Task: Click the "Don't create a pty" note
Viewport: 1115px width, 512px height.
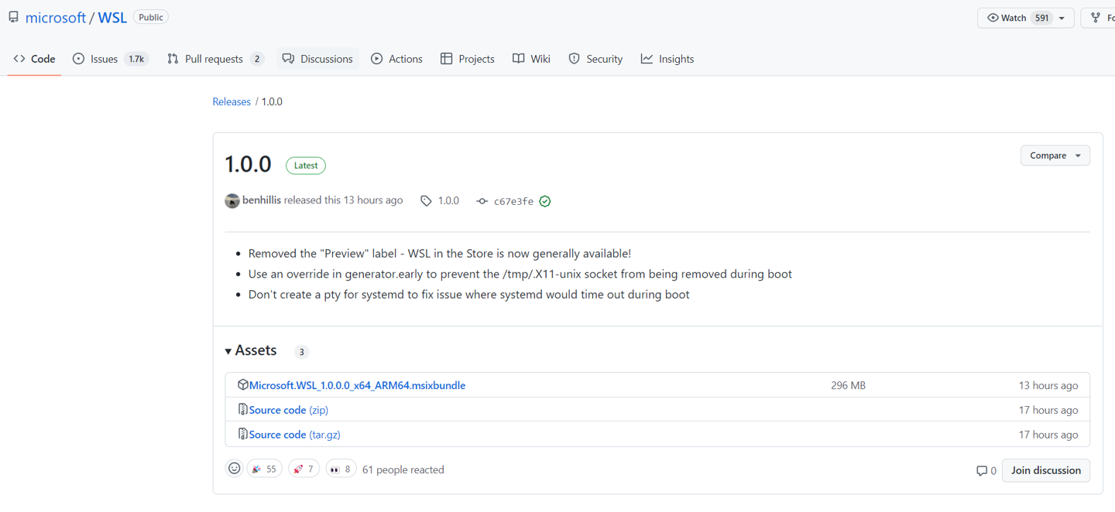Action: [x=469, y=295]
